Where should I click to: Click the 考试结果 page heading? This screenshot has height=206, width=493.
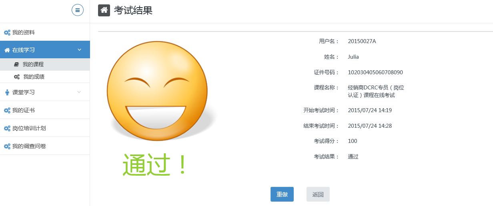[x=133, y=10]
